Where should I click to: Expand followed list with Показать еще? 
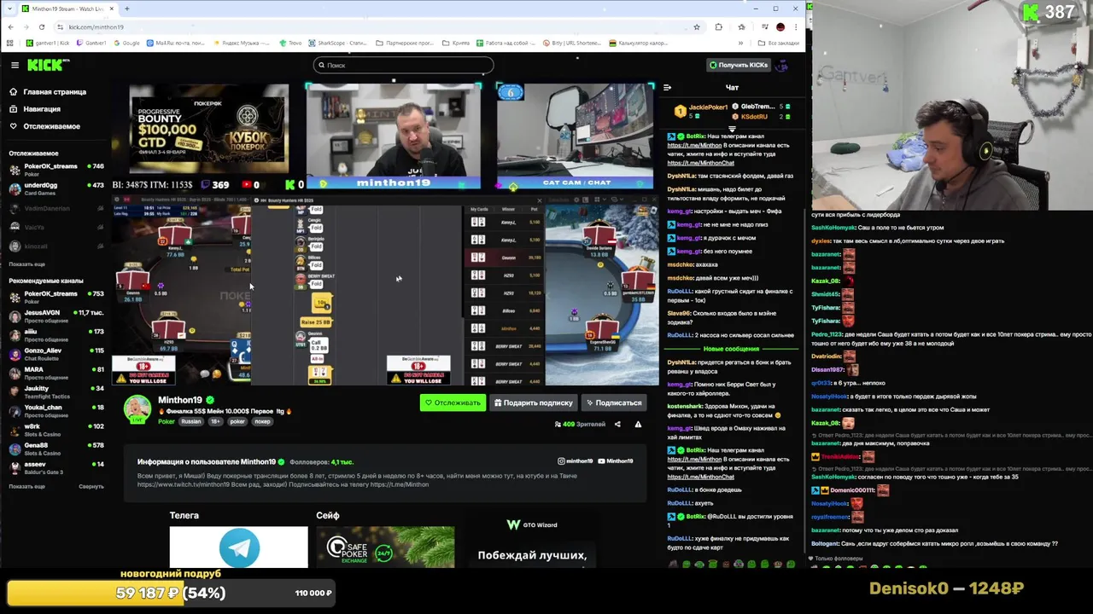coord(26,264)
